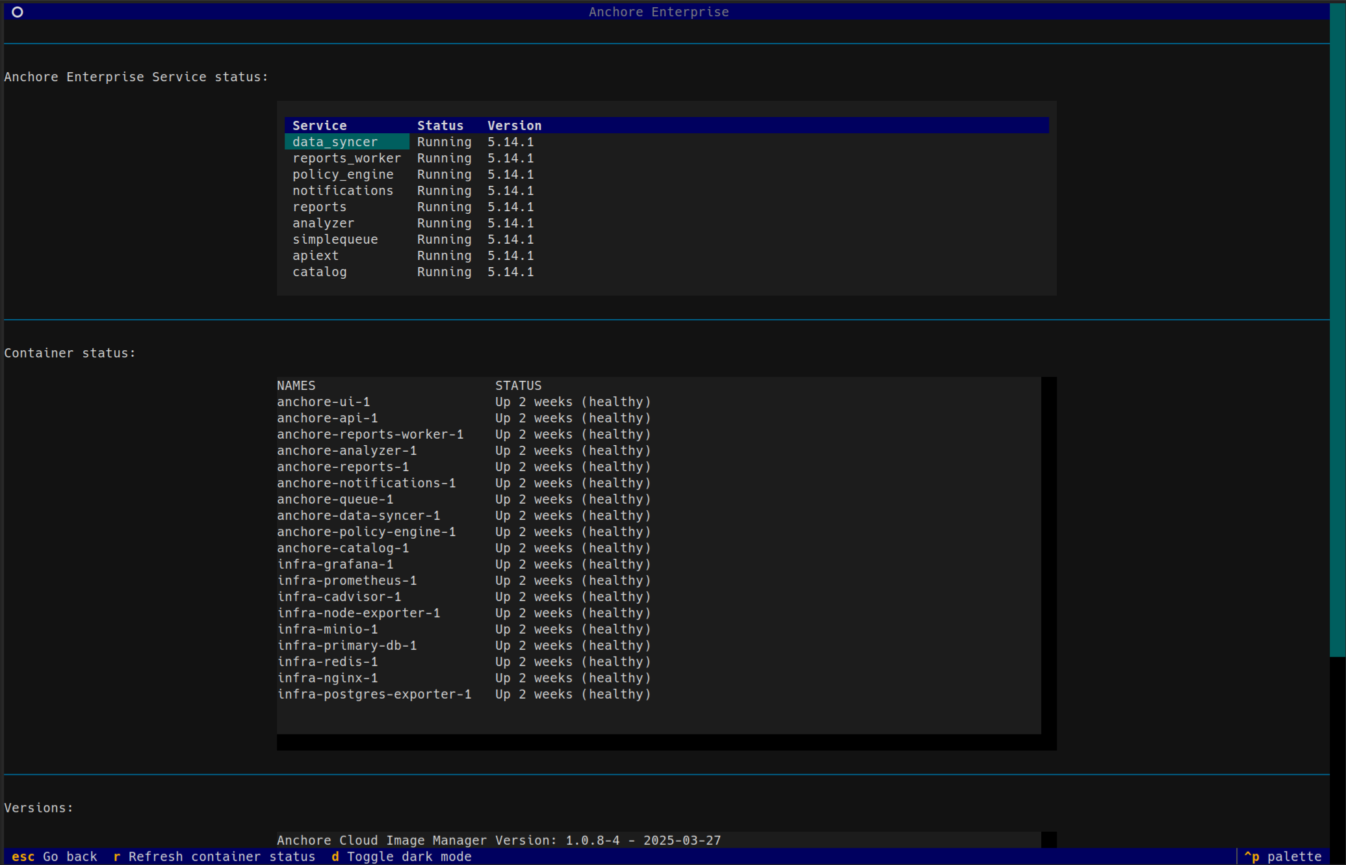This screenshot has height=865, width=1346.
Task: Click the Anchore Enterprise Service status: label
Action: [136, 77]
